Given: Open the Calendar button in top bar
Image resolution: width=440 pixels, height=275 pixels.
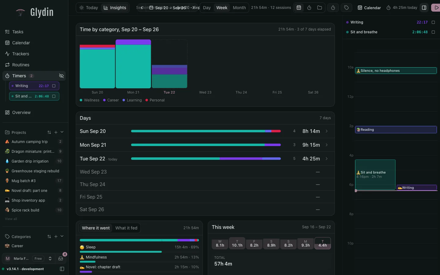Looking at the screenshot, I should coord(369,8).
